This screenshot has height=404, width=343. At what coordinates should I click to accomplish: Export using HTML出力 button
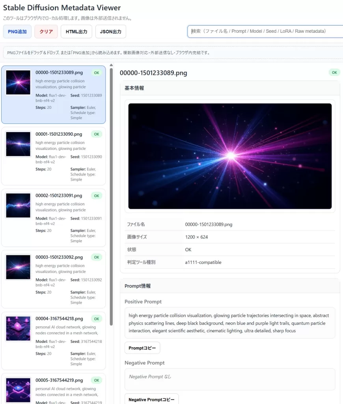pyautogui.click(x=76, y=32)
